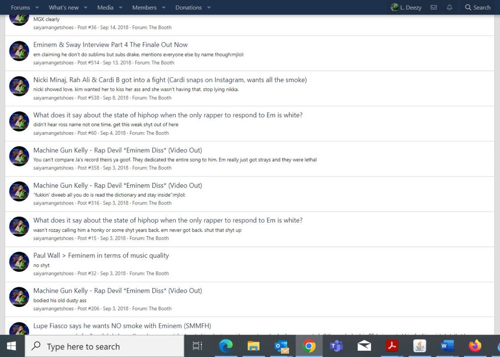Viewport: 500px width, 357px height.
Task: Click the Search button in the forum header
Action: click(477, 7)
